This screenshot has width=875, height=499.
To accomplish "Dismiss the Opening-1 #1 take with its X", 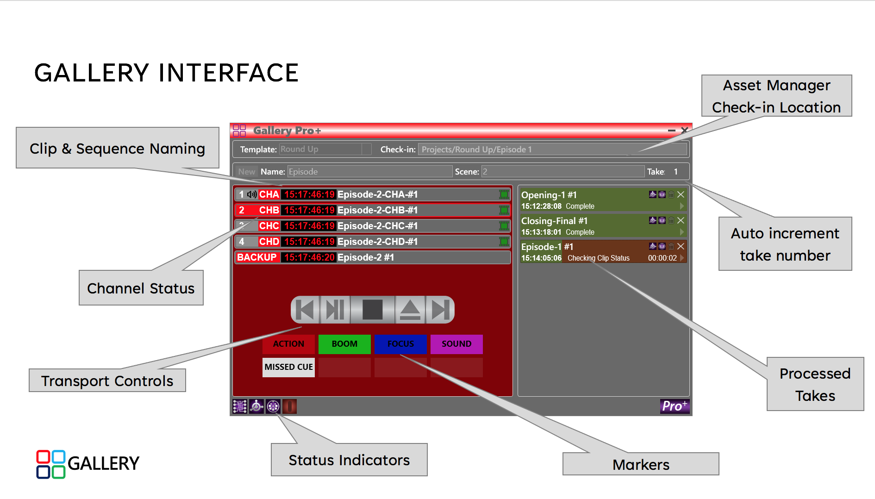I will pyautogui.click(x=681, y=194).
